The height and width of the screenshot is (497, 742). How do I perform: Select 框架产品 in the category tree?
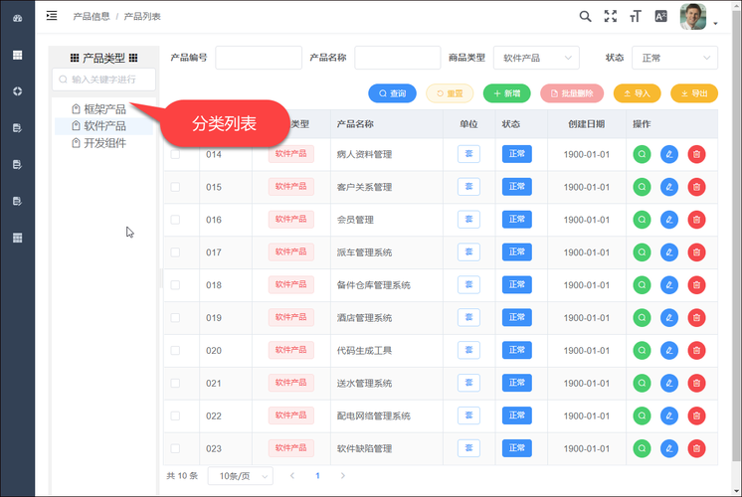104,109
